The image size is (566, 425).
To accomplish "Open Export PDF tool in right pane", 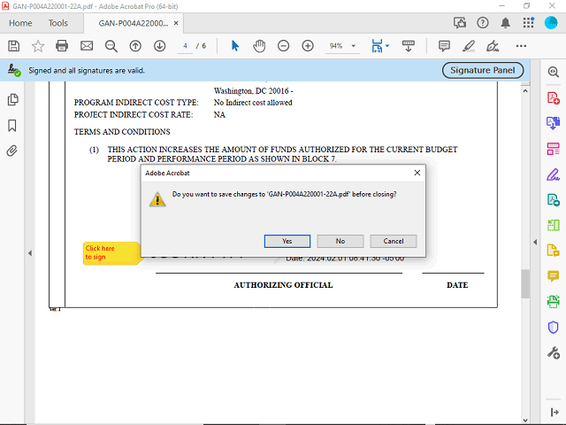I will pos(553,123).
